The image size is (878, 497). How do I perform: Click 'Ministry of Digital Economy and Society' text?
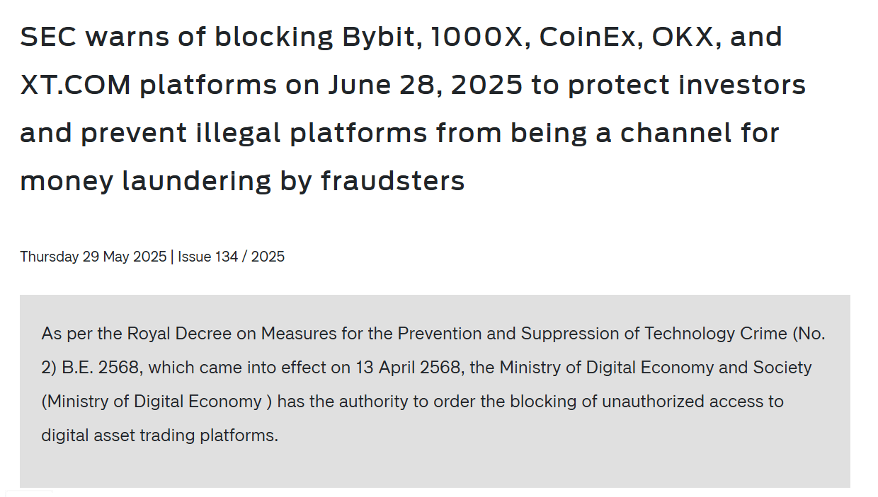point(656,368)
